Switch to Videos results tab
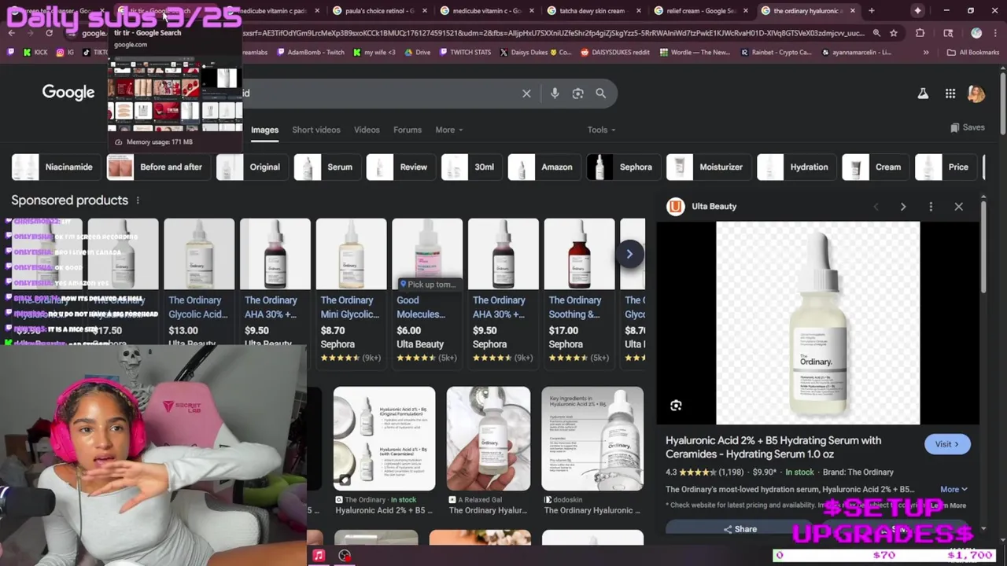Image resolution: width=1007 pixels, height=566 pixels. click(367, 130)
